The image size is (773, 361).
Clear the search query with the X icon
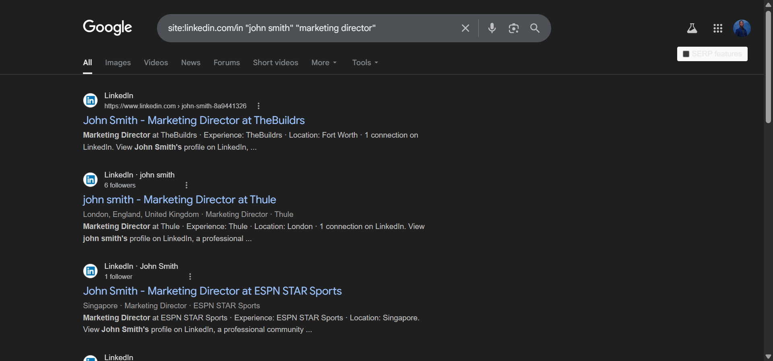(465, 28)
